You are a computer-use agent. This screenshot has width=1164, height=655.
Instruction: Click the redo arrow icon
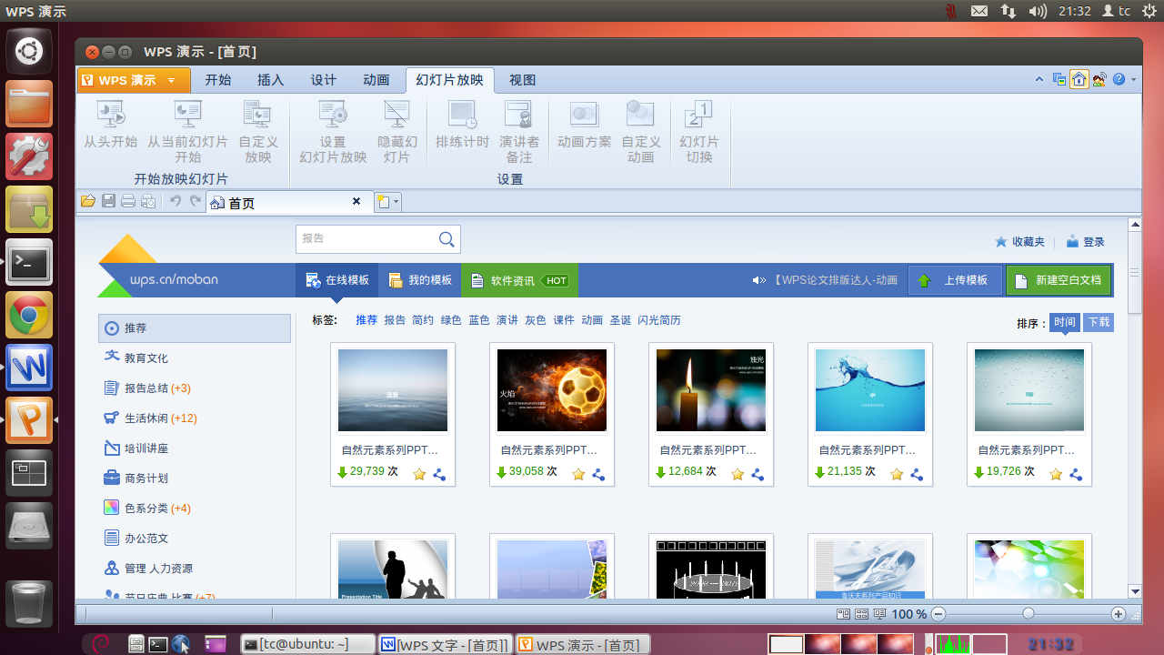point(195,201)
